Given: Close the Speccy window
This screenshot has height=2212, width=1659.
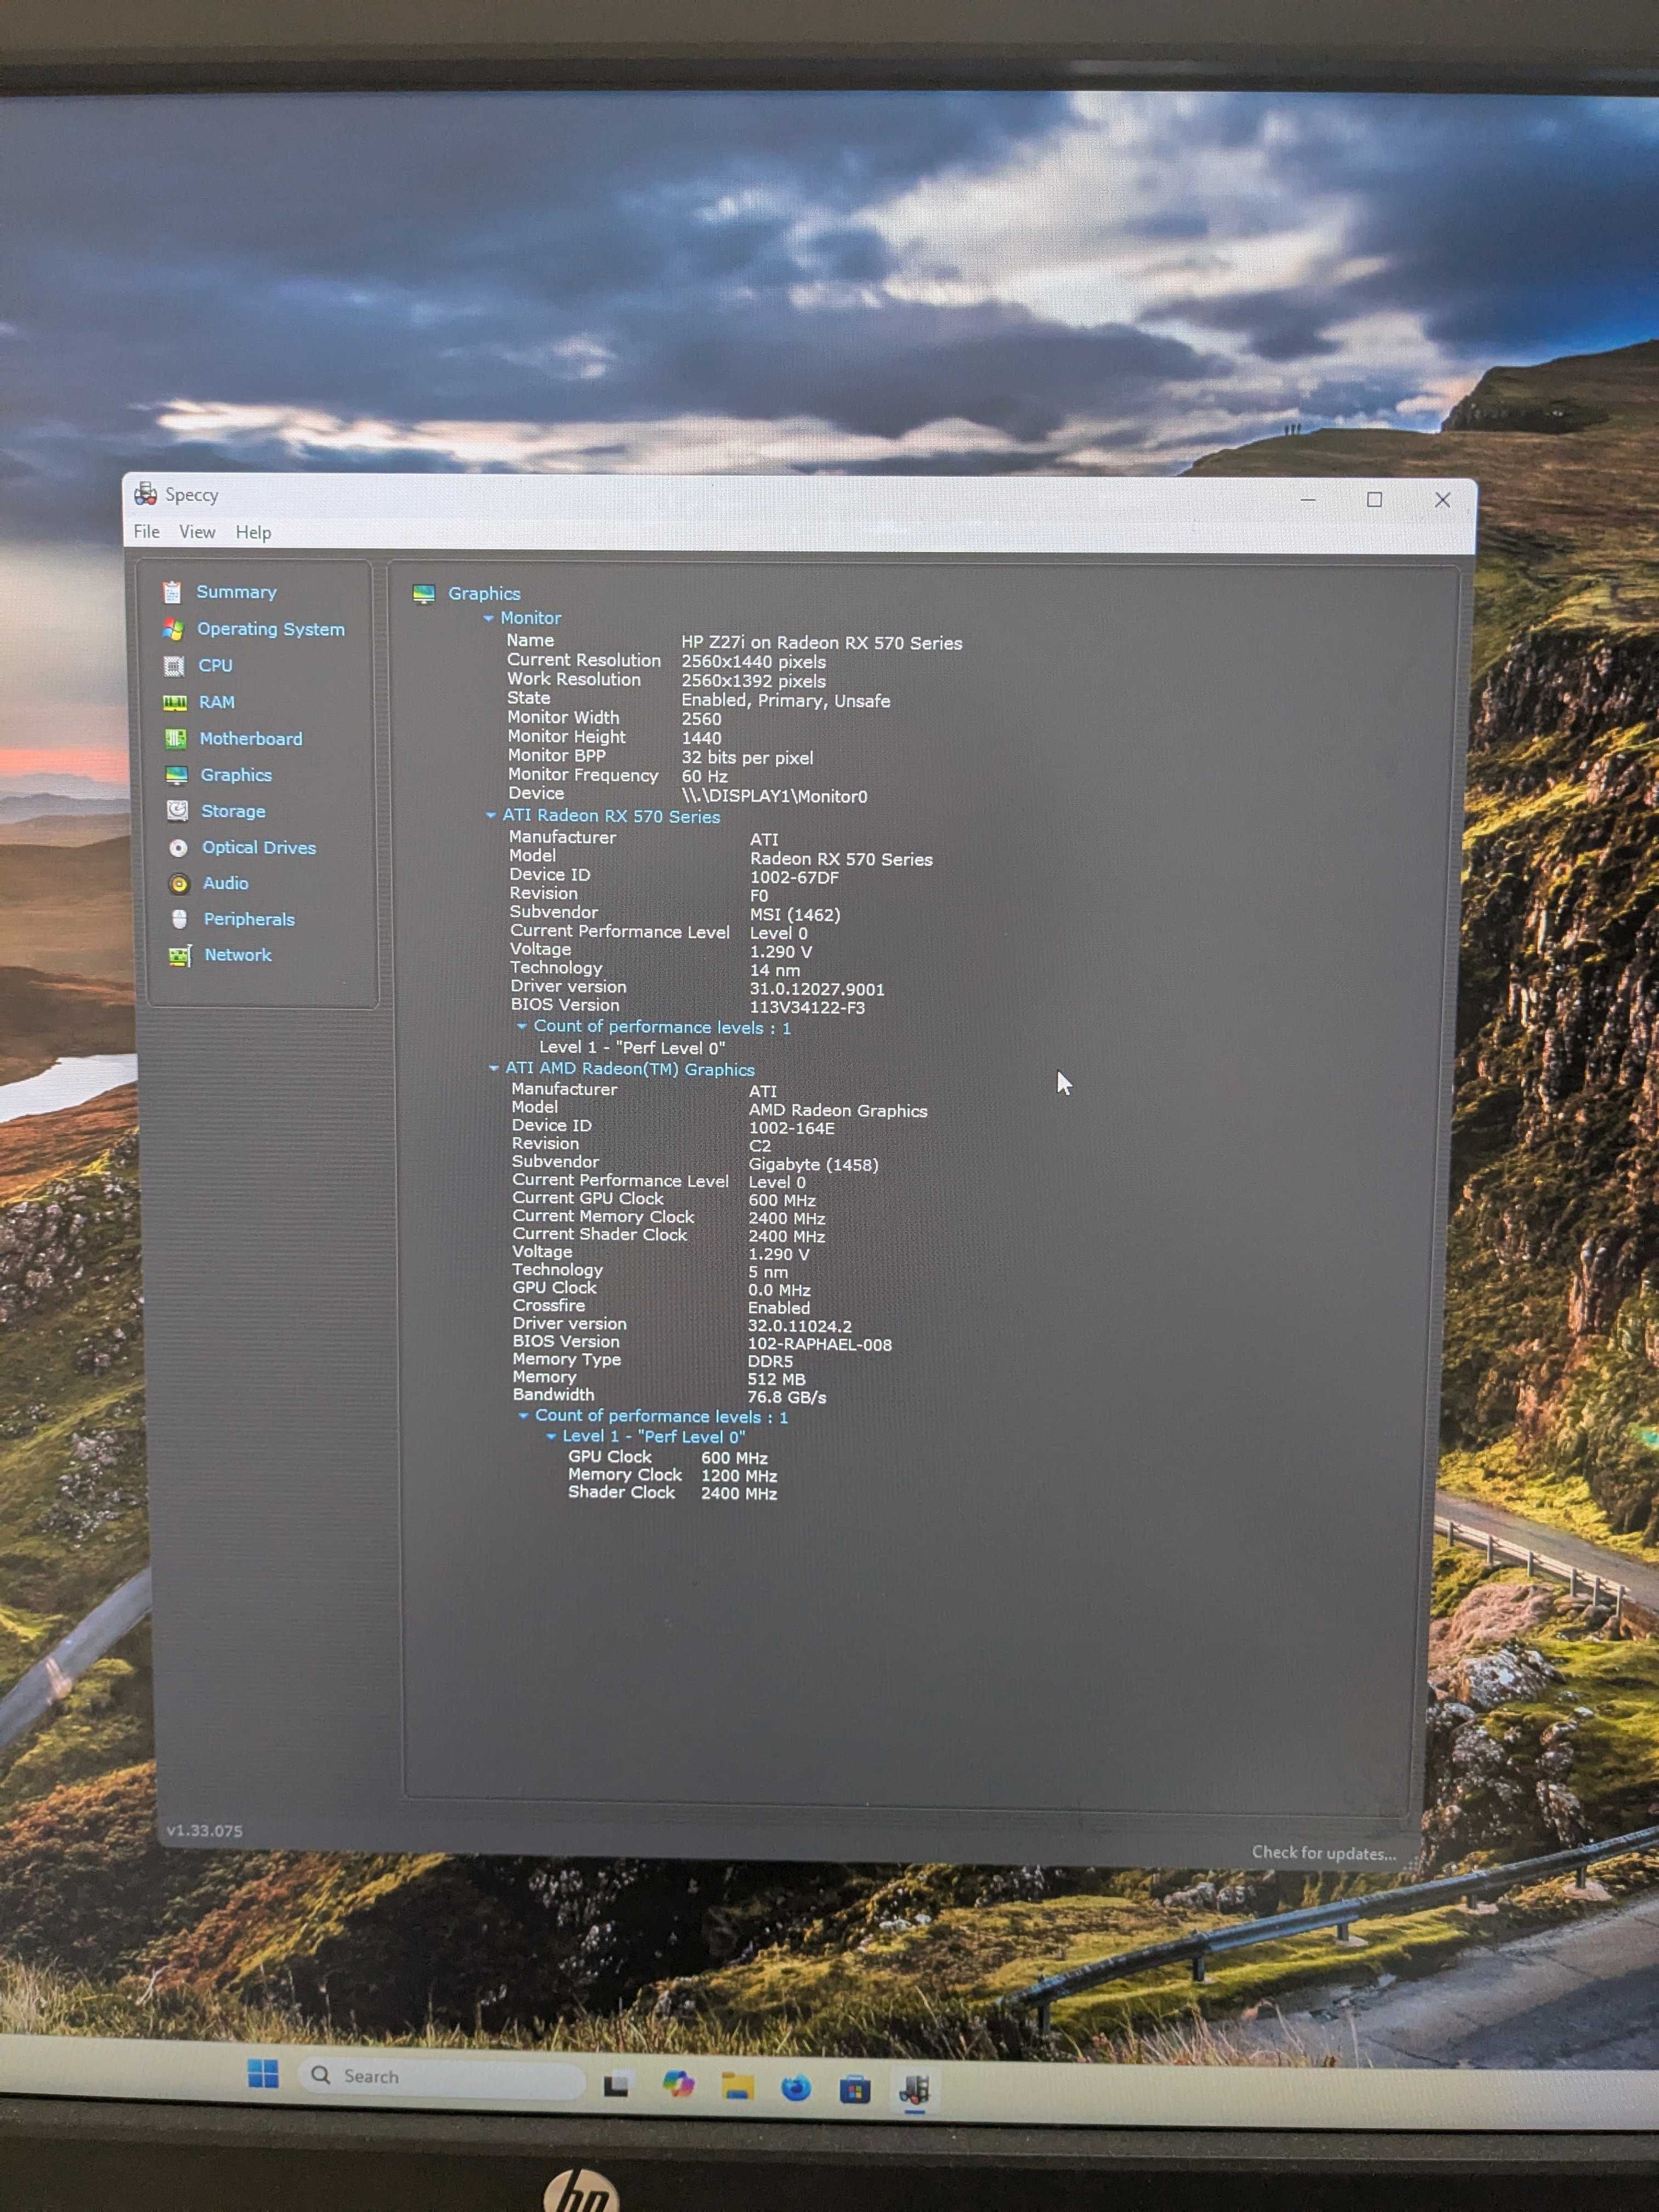Looking at the screenshot, I should click(x=1442, y=500).
